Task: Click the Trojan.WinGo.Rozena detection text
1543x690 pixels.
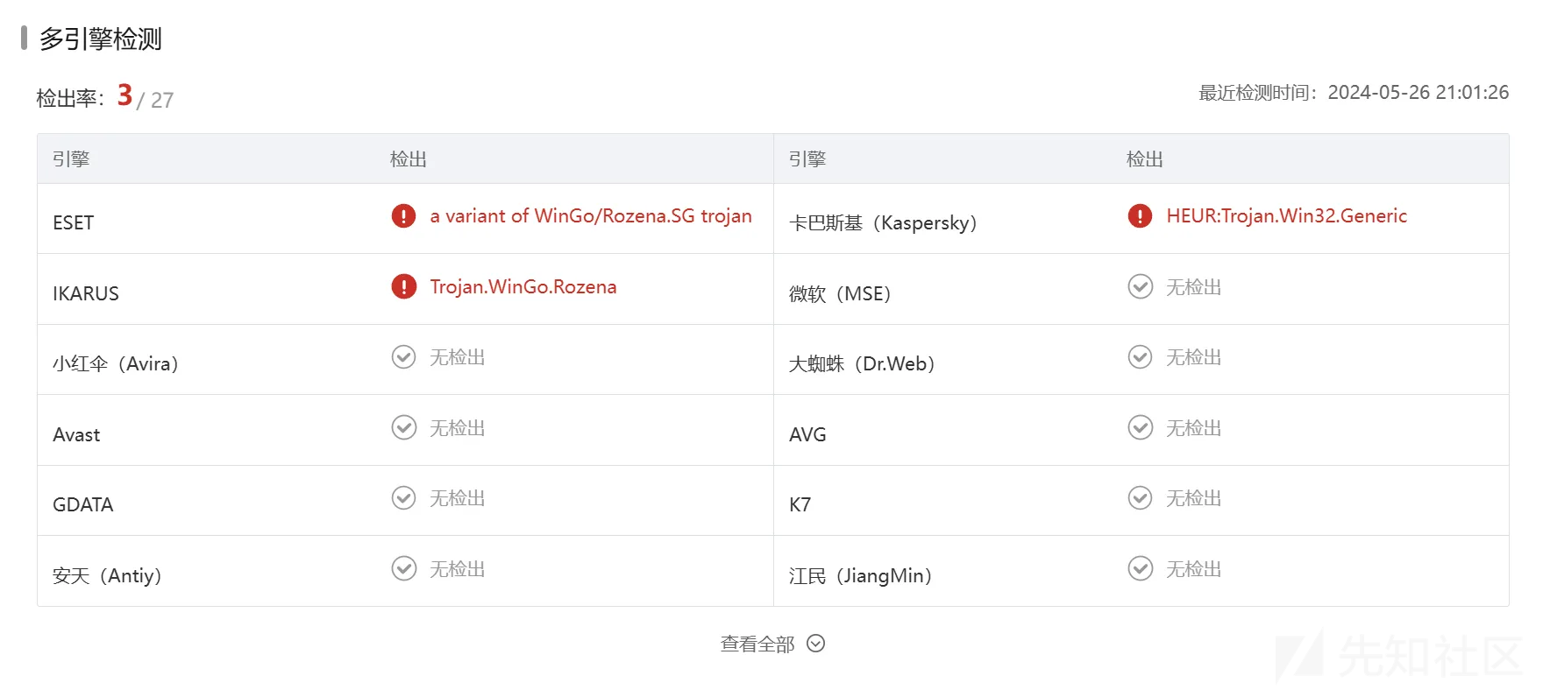Action: click(523, 287)
